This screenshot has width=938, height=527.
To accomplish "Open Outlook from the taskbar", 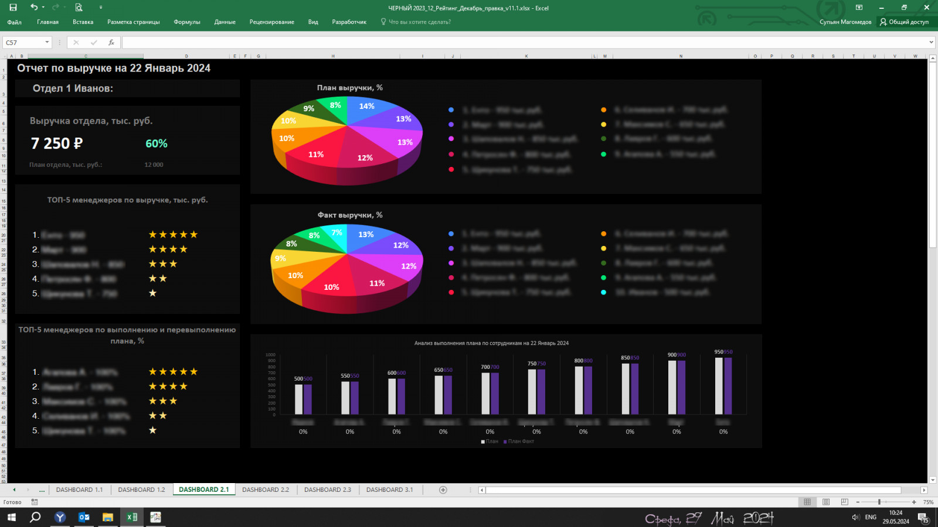I will (x=84, y=517).
